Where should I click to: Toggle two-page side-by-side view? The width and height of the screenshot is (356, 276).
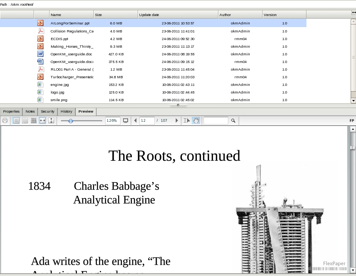pyautogui.click(x=24, y=120)
